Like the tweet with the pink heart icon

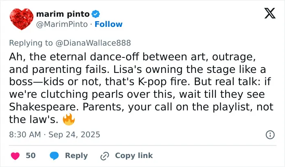15,156
